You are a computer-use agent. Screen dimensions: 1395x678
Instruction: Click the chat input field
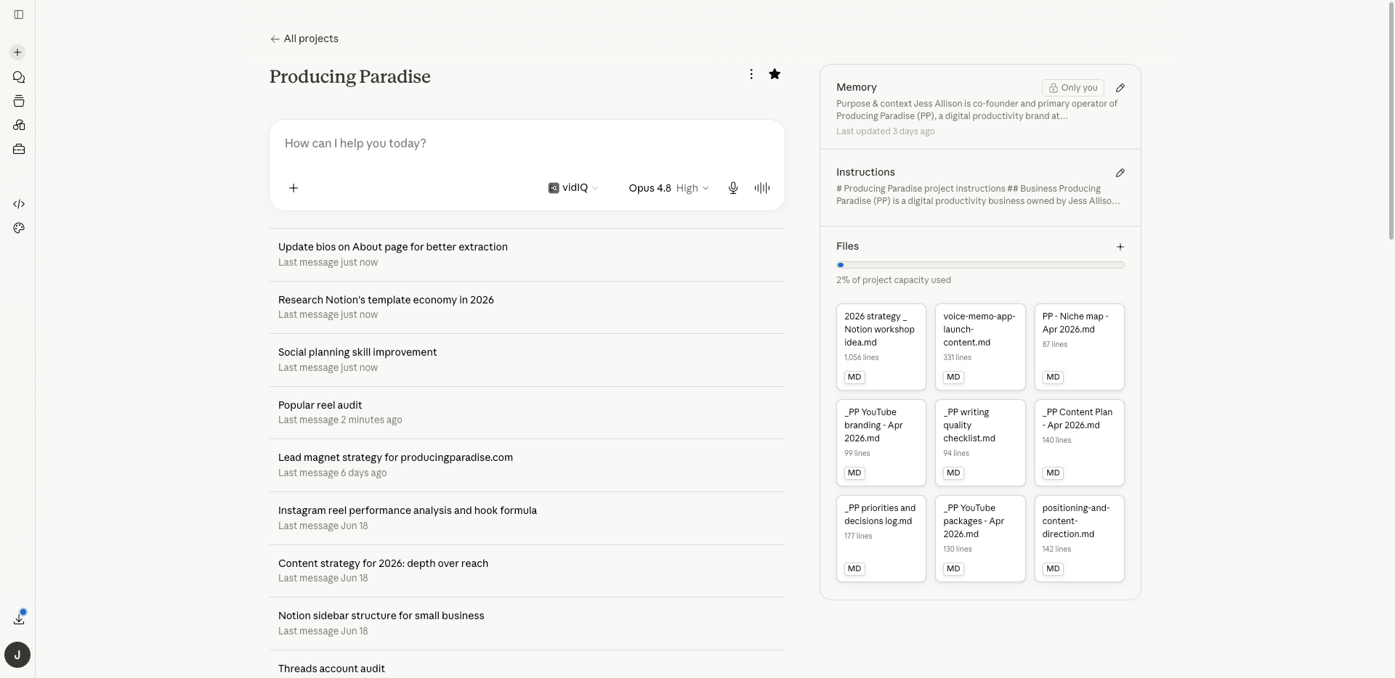[527, 144]
